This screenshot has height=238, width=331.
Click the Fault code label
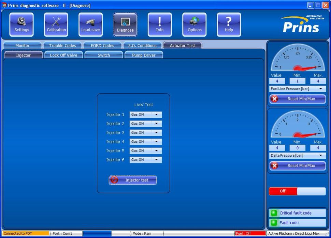coord(289,223)
